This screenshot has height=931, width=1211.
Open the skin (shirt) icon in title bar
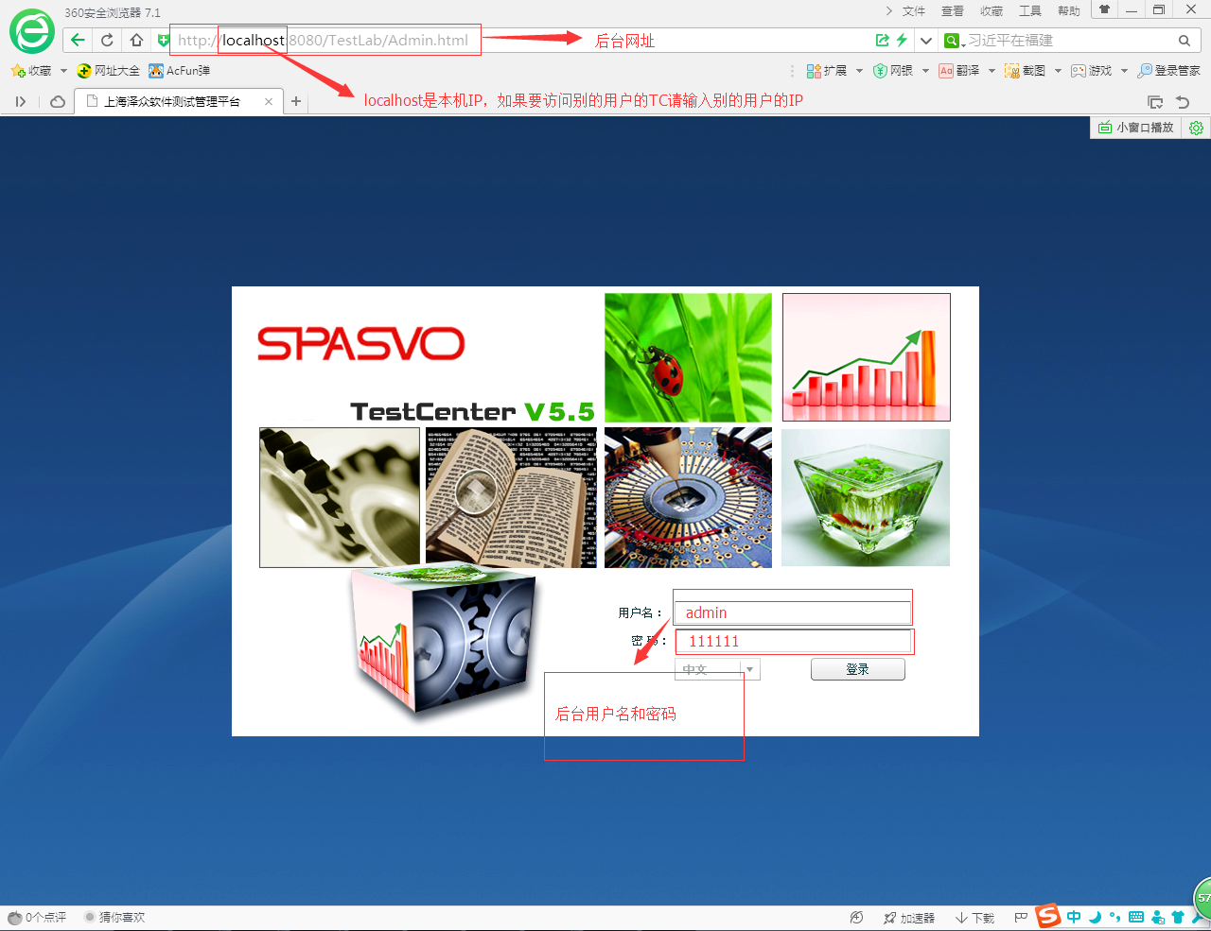point(1104,9)
